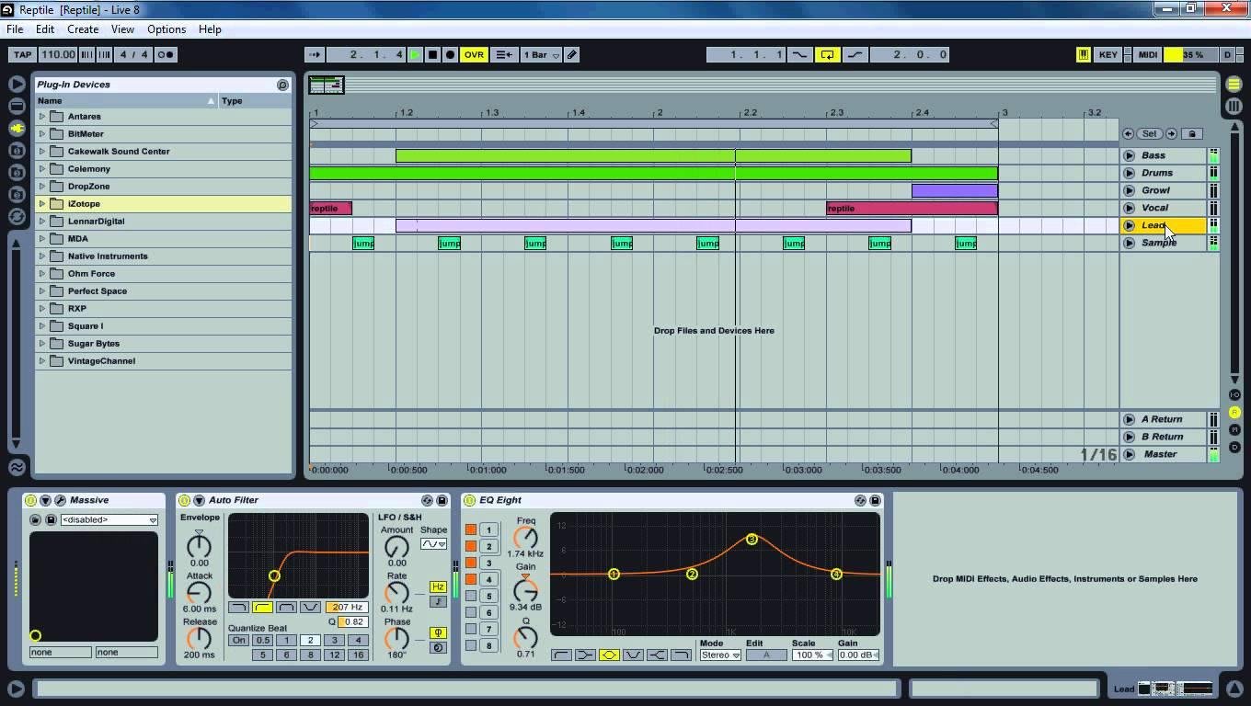The width and height of the screenshot is (1251, 706).
Task: Click the global Record button
Action: coord(451,55)
